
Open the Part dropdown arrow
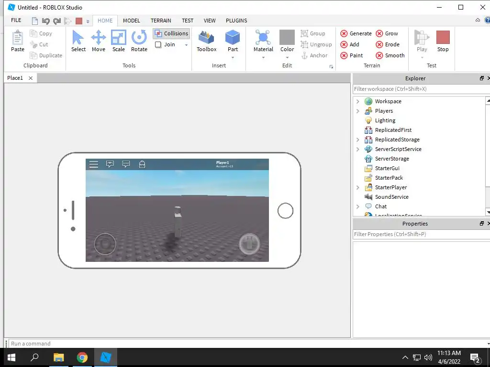point(233,57)
